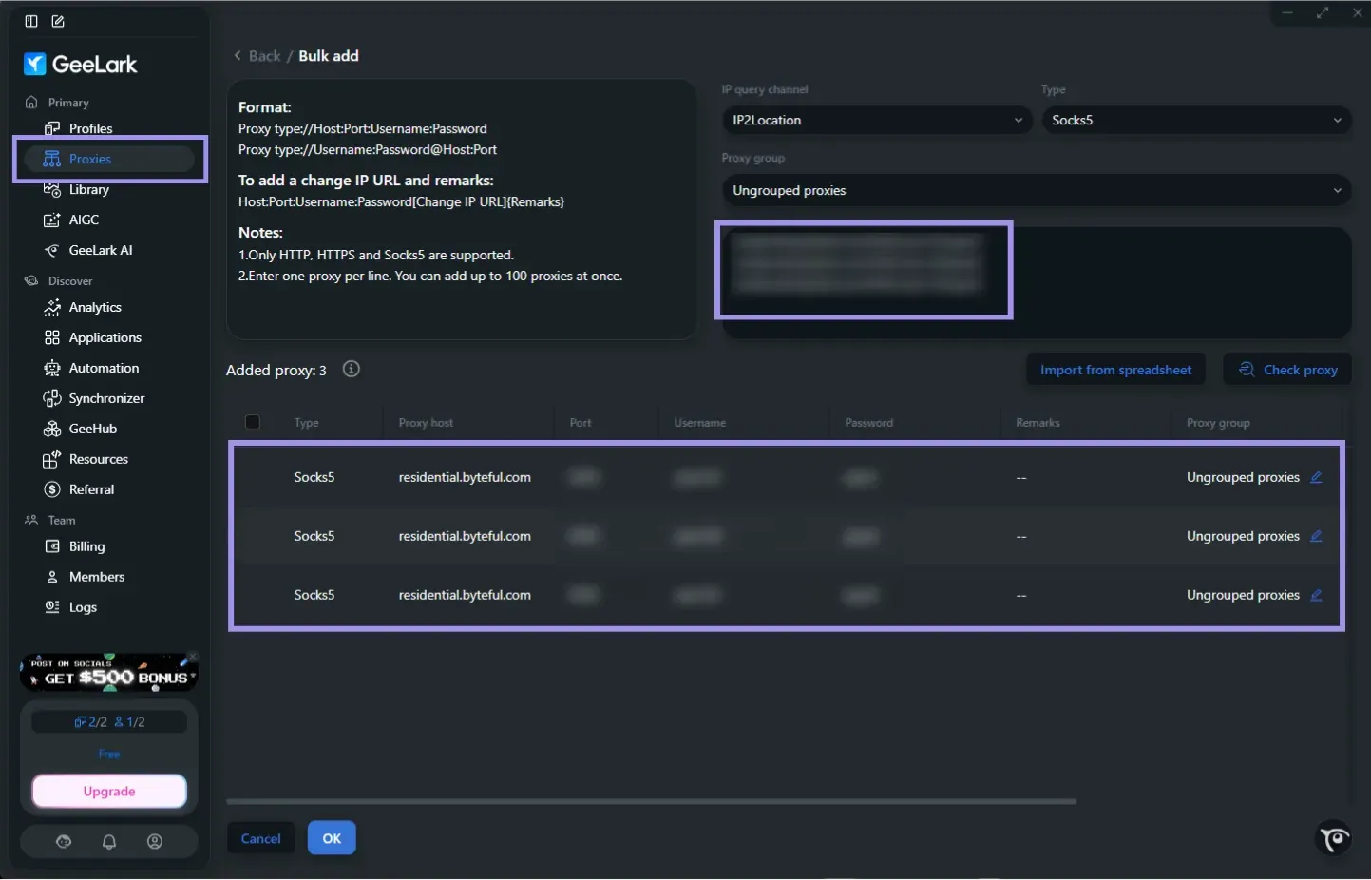Select Proxies in the sidebar
The height and width of the screenshot is (880, 1371).
pos(109,159)
